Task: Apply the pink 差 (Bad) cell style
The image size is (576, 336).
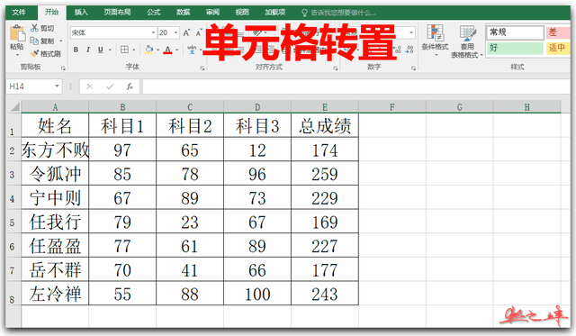Action: [x=558, y=32]
